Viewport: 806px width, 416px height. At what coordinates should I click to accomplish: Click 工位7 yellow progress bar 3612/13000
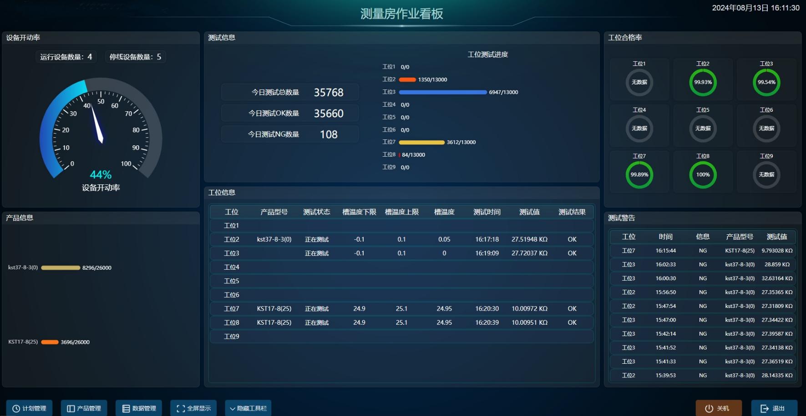click(x=421, y=143)
